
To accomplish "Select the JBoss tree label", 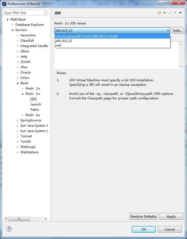I will click(x=25, y=51).
